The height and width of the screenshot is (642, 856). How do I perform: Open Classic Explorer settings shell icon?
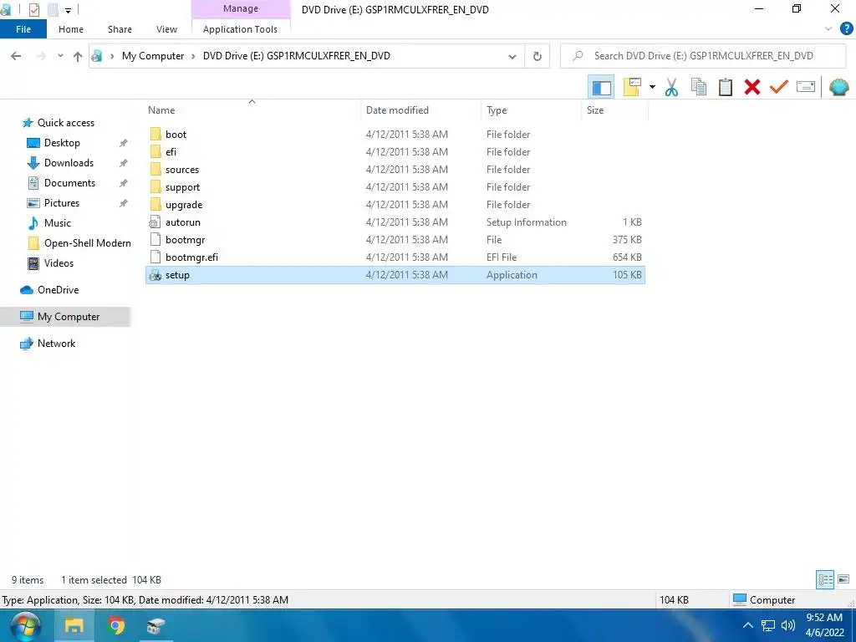(x=838, y=87)
